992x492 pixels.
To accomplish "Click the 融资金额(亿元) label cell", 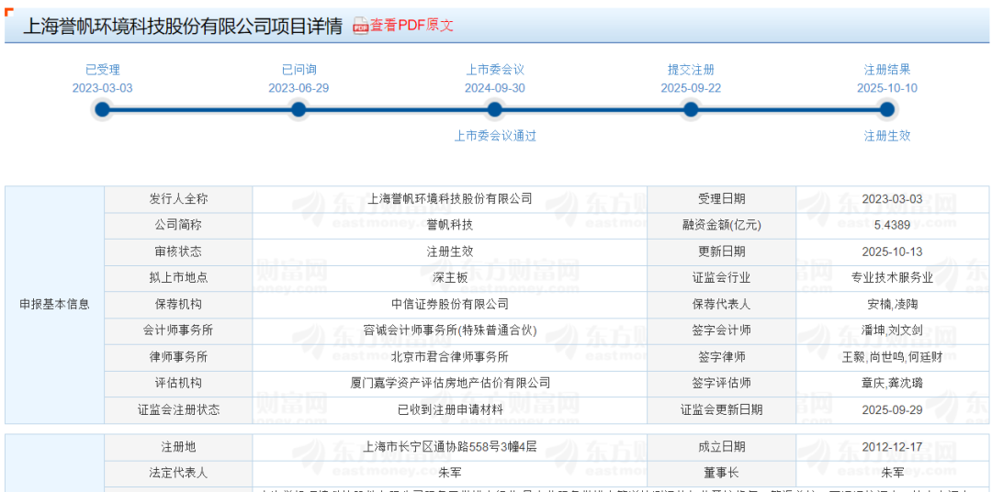I will coord(722,226).
